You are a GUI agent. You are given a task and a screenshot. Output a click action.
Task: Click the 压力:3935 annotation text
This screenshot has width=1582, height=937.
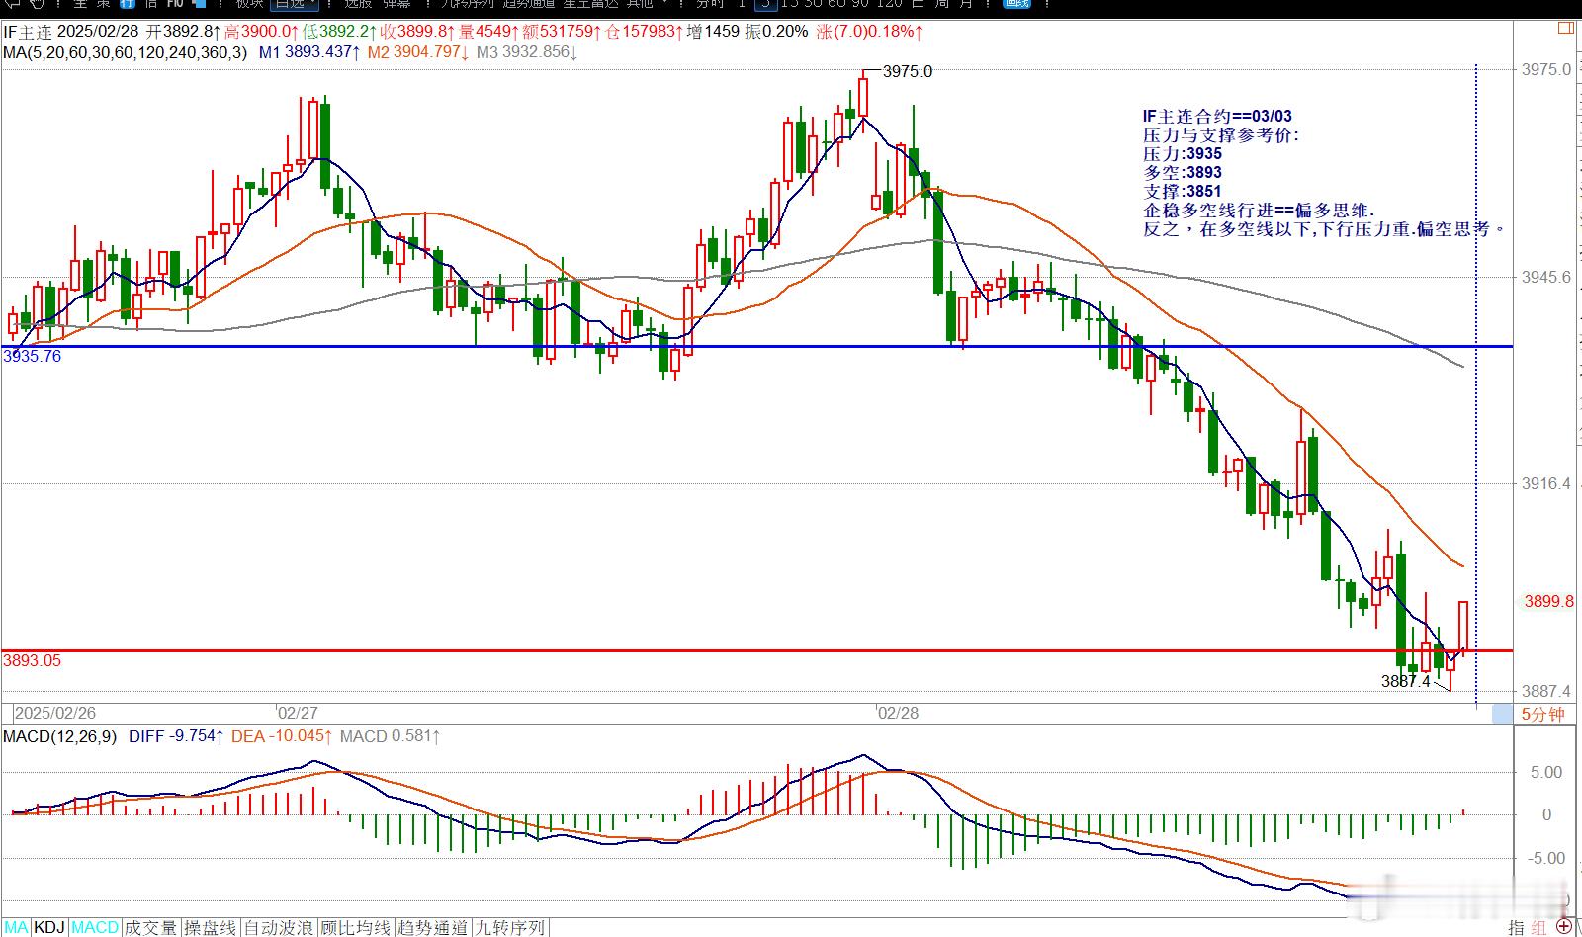[x=1183, y=154]
